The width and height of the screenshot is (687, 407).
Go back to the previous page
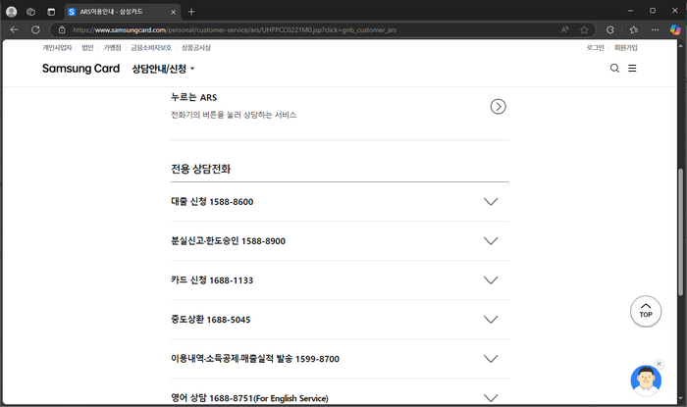click(15, 29)
